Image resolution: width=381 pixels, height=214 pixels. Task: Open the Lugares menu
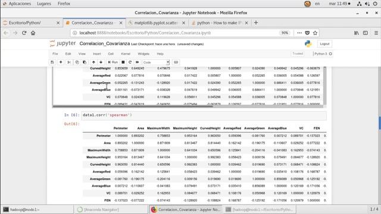point(44,4)
